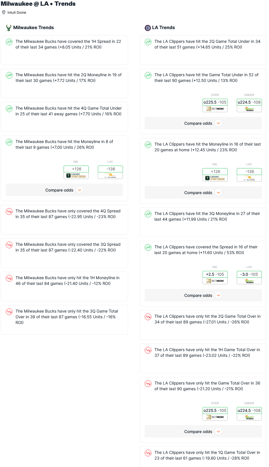Expand Compare odds under Clippers Game Total Under

click(203, 123)
